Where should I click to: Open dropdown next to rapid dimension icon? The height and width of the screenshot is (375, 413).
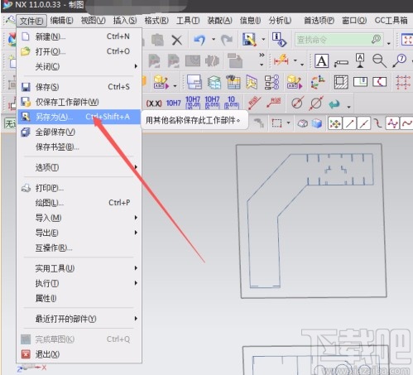tap(295, 60)
